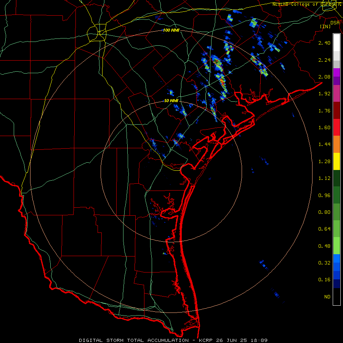Click the green swatch beside 0.96
Image resolution: width=343 pixels, height=343 pixels.
(x=337, y=195)
